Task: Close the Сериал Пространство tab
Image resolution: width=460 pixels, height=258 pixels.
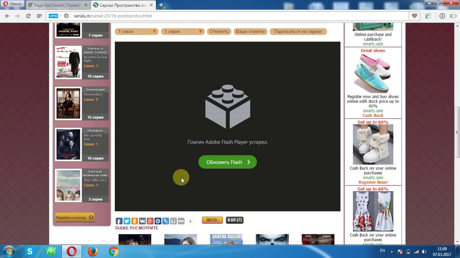Action: point(151,5)
